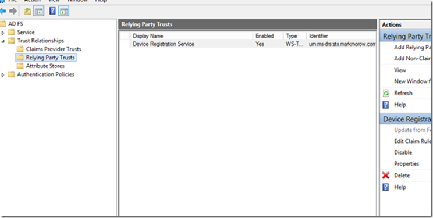Open the blue Help toolbar icon
The width and height of the screenshot is (433, 218).
click(x=52, y=11)
